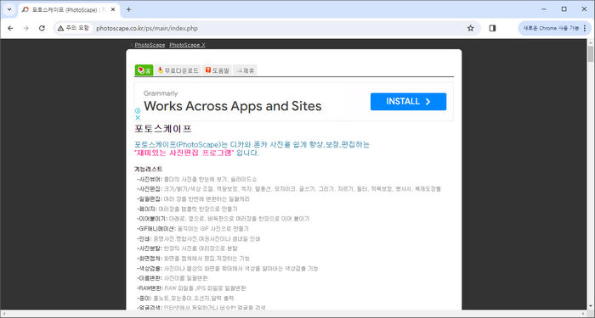Click the horizontal scrollbar at bottom
The image size is (595, 318).
click(294, 314)
